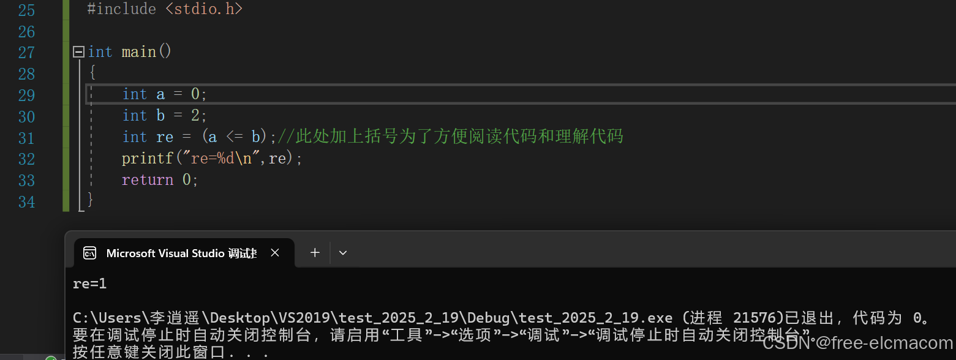Click line number 31 in gutter
This screenshot has width=956, height=360.
point(26,138)
